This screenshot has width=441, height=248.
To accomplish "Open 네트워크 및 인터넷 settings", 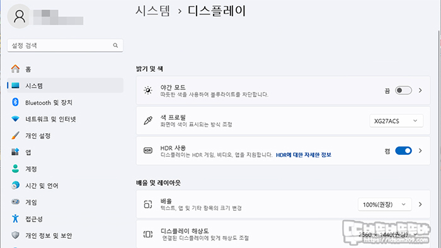I will pyautogui.click(x=65, y=119).
